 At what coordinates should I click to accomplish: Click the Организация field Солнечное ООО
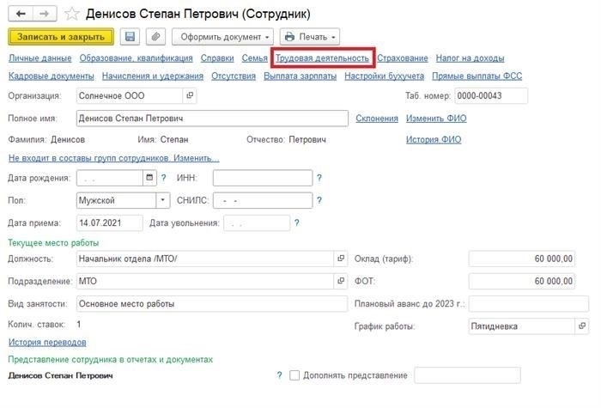(x=130, y=95)
